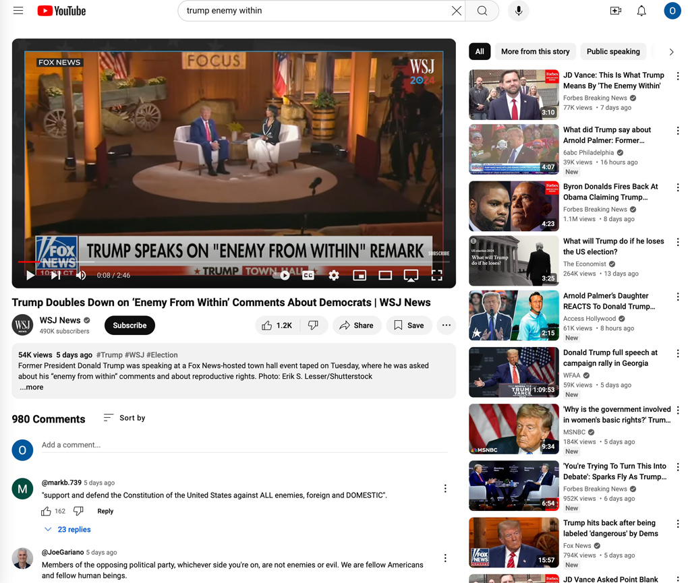This screenshot has height=583, width=688.
Task: Open Fox News 'Trump hits back' video title
Action: pos(610,528)
